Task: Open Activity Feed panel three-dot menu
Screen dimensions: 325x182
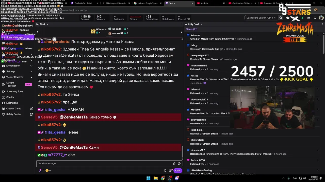Action: pyautogui.click(x=322, y=24)
